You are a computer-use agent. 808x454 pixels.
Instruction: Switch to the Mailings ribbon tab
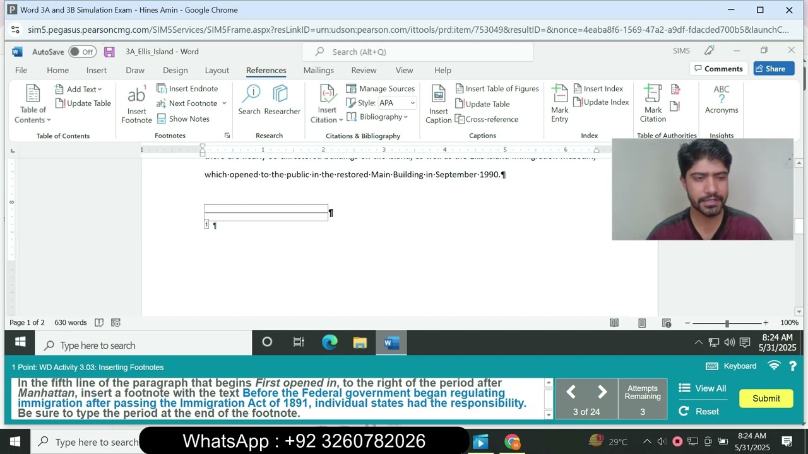click(318, 70)
